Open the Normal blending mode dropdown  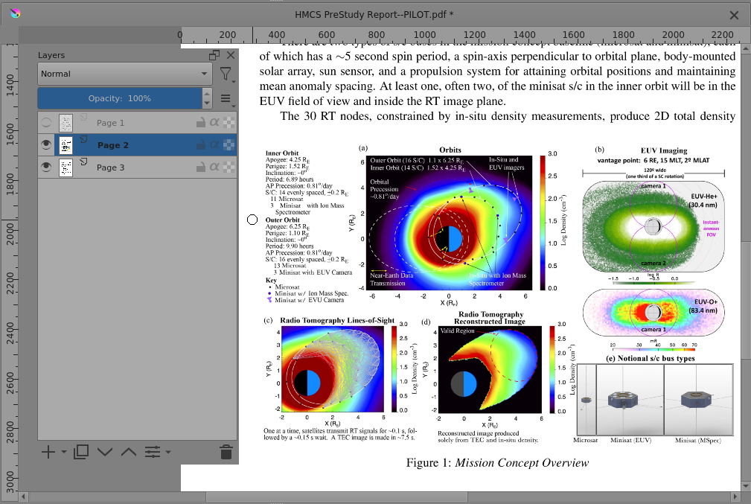tap(124, 74)
